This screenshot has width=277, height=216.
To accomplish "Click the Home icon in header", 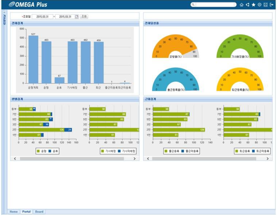I will coord(242,5).
